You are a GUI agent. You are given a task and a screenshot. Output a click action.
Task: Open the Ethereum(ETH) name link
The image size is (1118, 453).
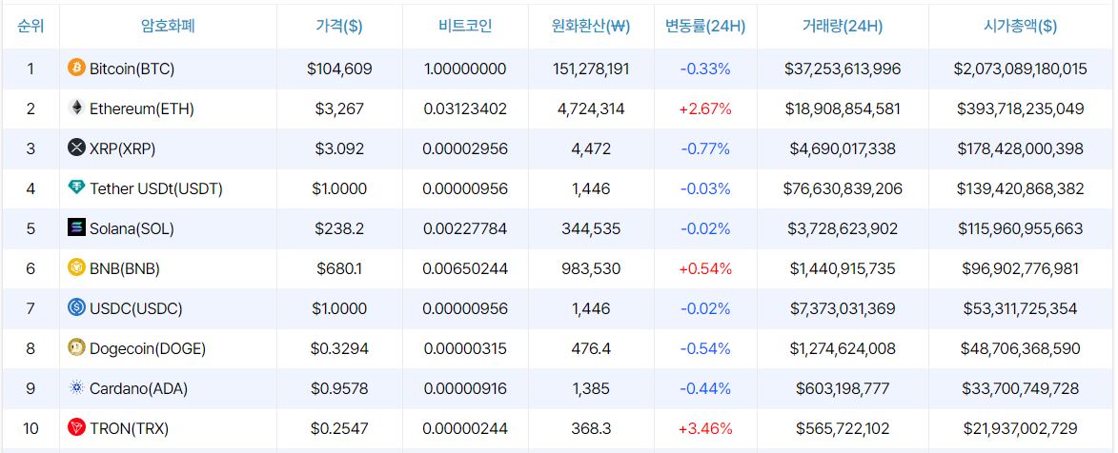[142, 109]
